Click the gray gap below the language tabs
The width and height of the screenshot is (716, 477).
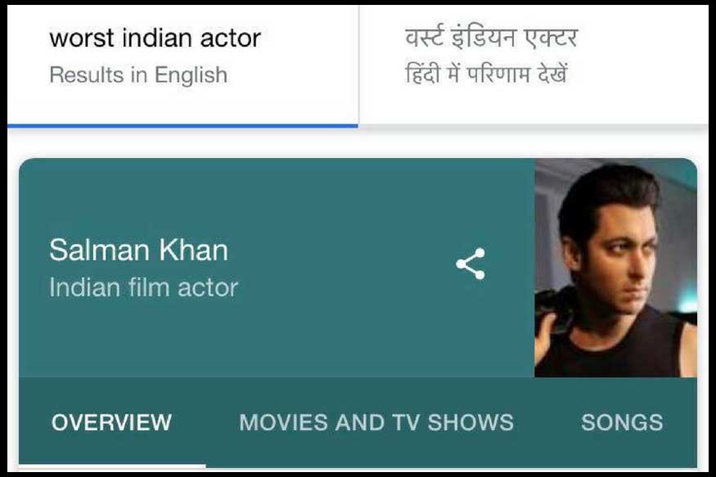[x=358, y=143]
